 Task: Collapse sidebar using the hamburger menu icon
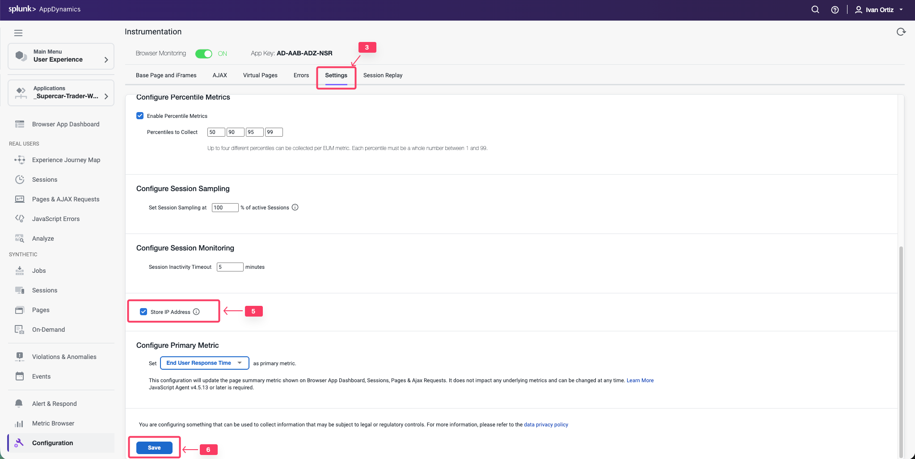(18, 33)
